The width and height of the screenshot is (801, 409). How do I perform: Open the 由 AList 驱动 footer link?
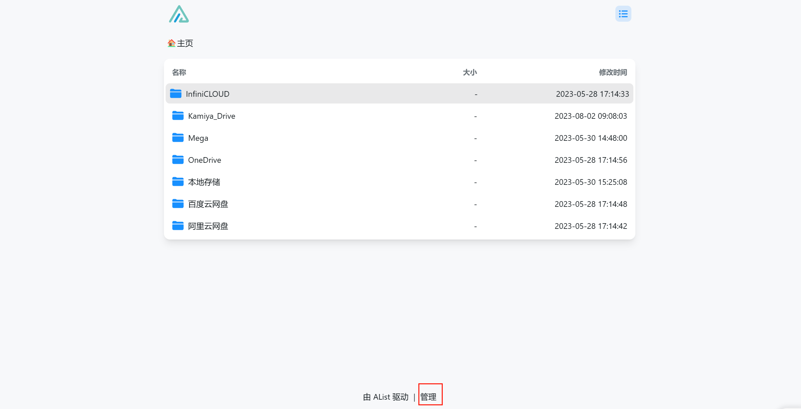386,397
